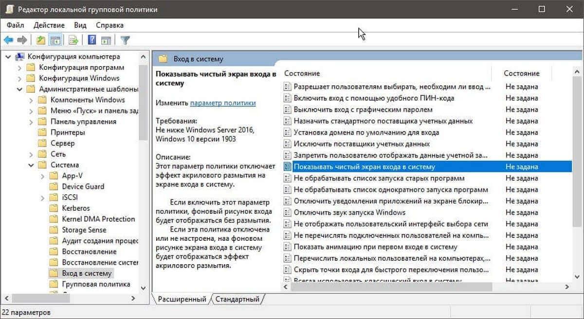This screenshot has width=584, height=319.
Task: Expand the 'iSCSI' tree node
Action: (x=43, y=197)
